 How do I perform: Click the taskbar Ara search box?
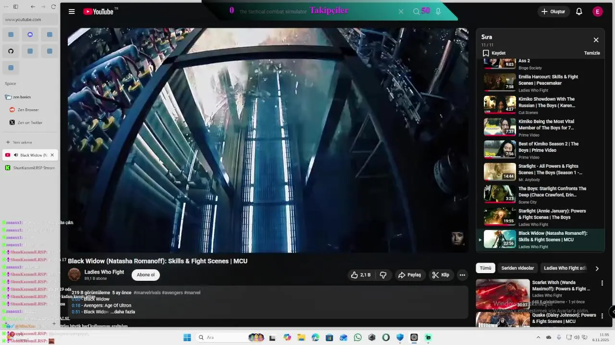(x=231, y=337)
